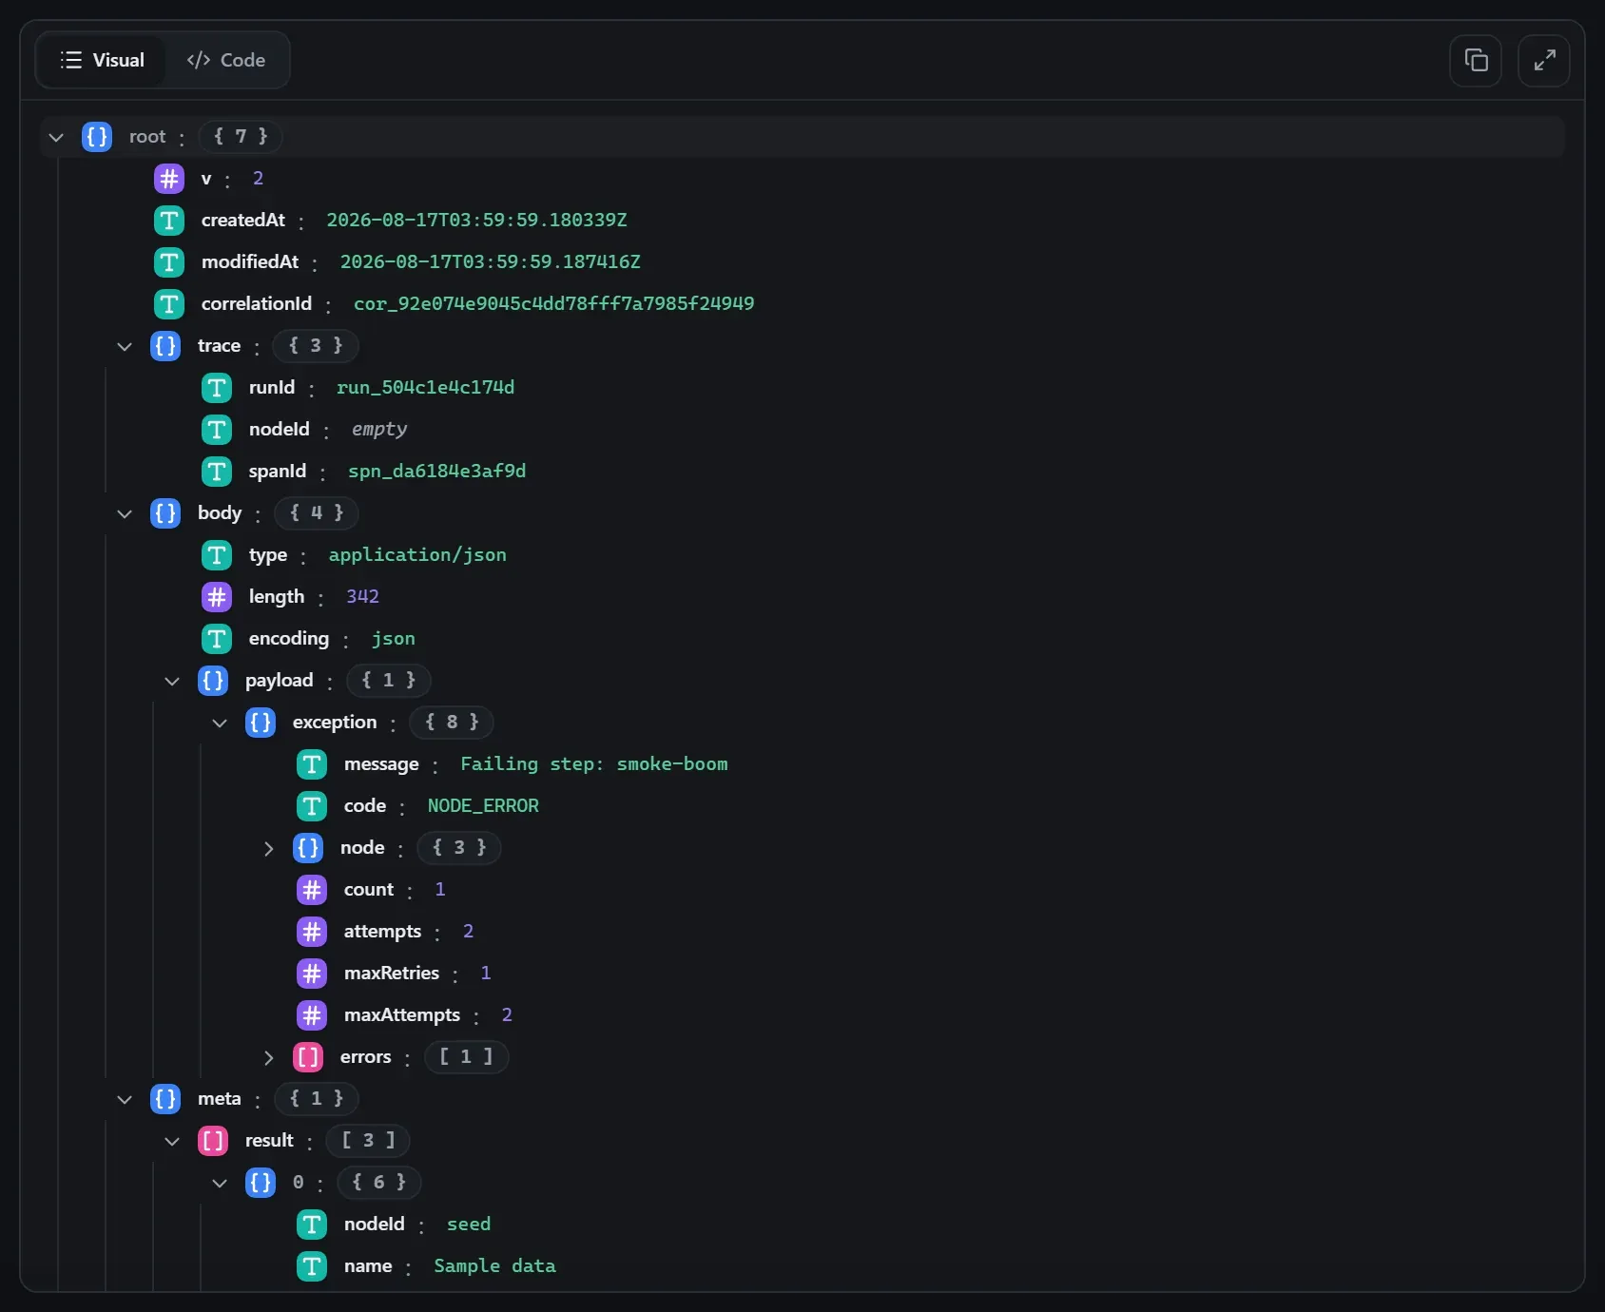Image resolution: width=1605 pixels, height=1312 pixels.
Task: Select the createdAt timestamp value
Action: pos(477,221)
